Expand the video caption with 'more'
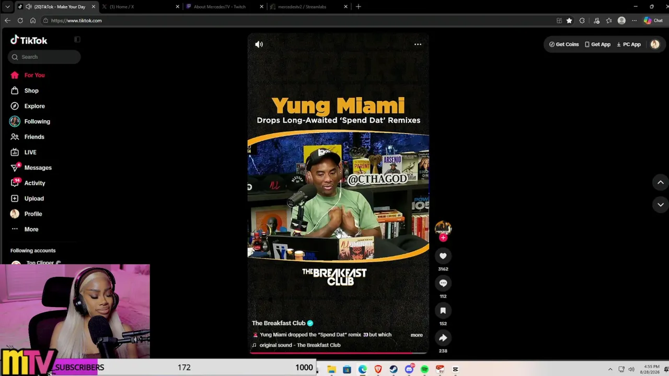Image resolution: width=669 pixels, height=376 pixels. click(x=417, y=335)
